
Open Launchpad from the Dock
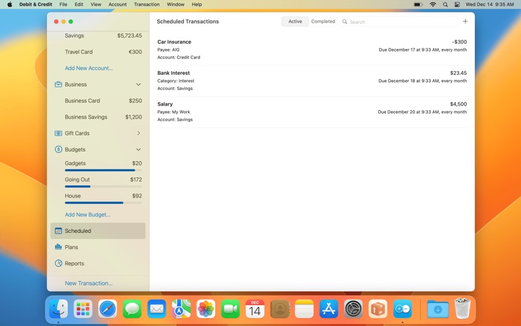pyautogui.click(x=83, y=309)
